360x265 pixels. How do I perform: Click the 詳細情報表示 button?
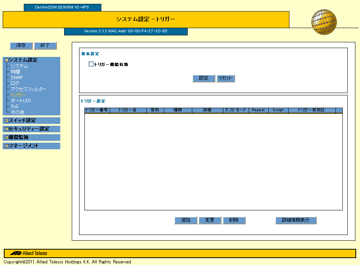point(296,220)
